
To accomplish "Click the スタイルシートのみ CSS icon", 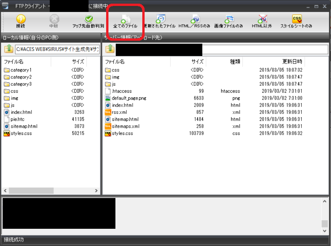I will [x=297, y=19].
